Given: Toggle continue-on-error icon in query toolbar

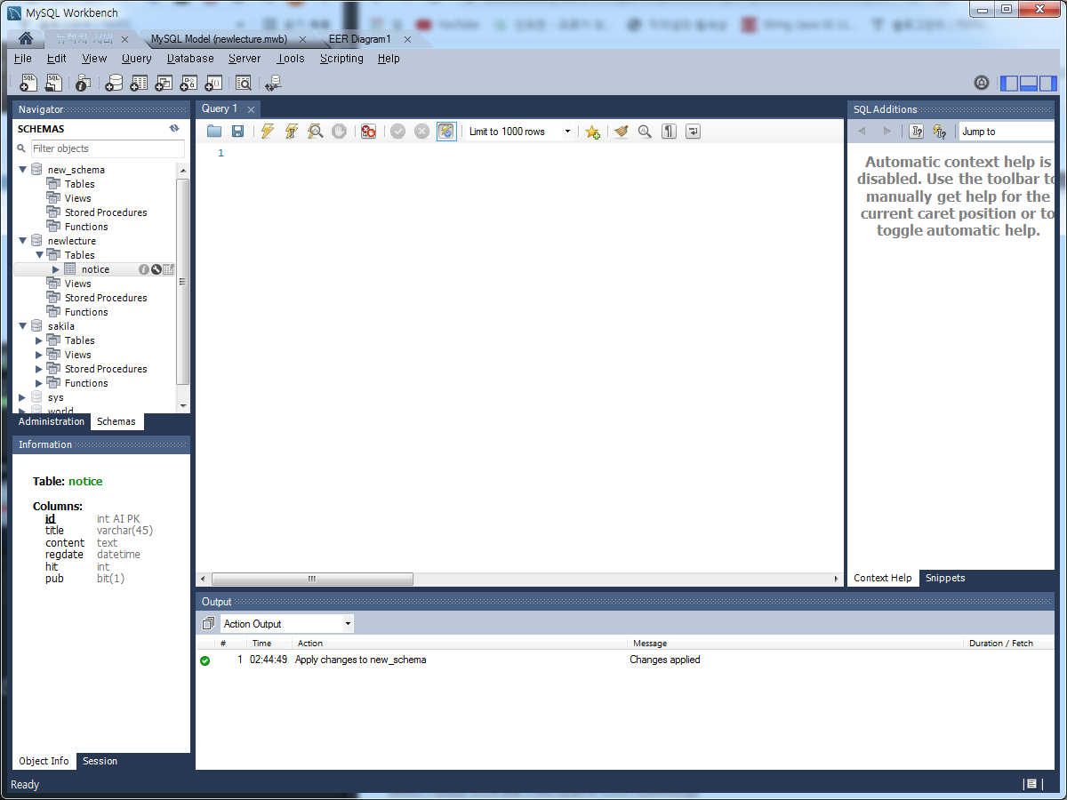Looking at the screenshot, I should coord(368,132).
